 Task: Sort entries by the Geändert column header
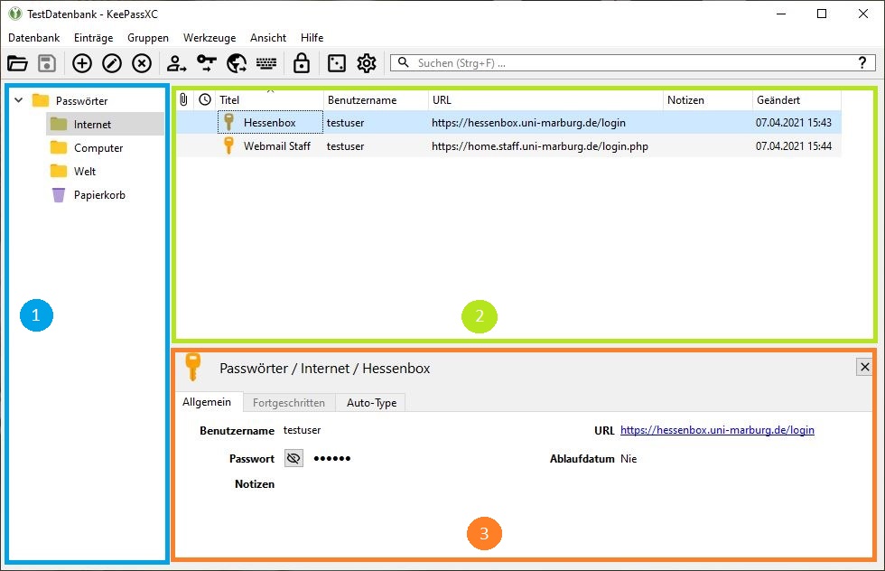tap(796, 100)
